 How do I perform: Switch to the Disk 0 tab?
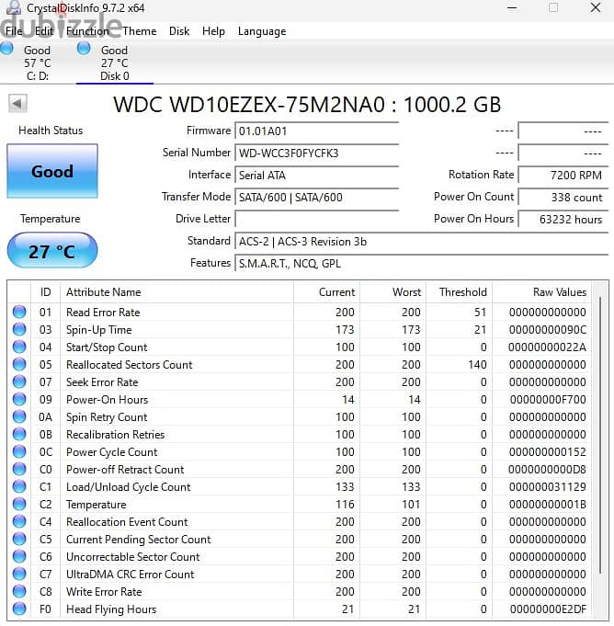pyautogui.click(x=115, y=63)
